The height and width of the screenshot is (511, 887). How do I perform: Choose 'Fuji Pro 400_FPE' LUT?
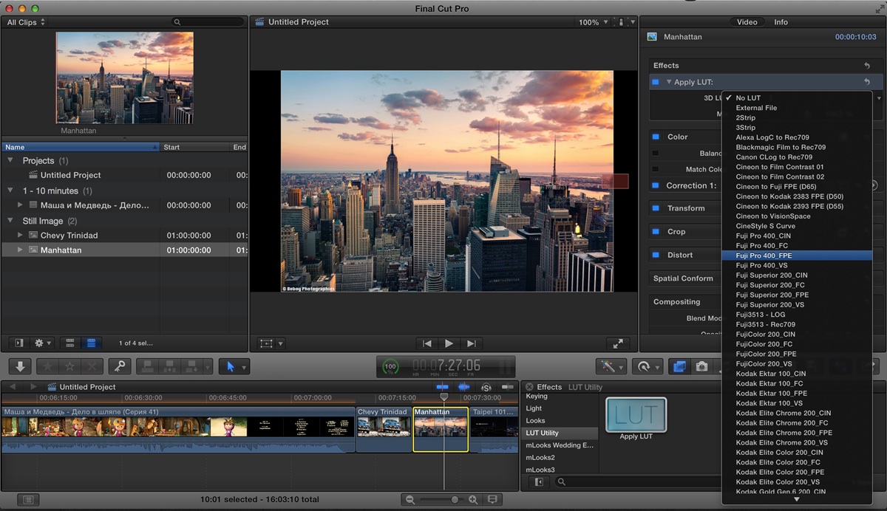pos(797,255)
